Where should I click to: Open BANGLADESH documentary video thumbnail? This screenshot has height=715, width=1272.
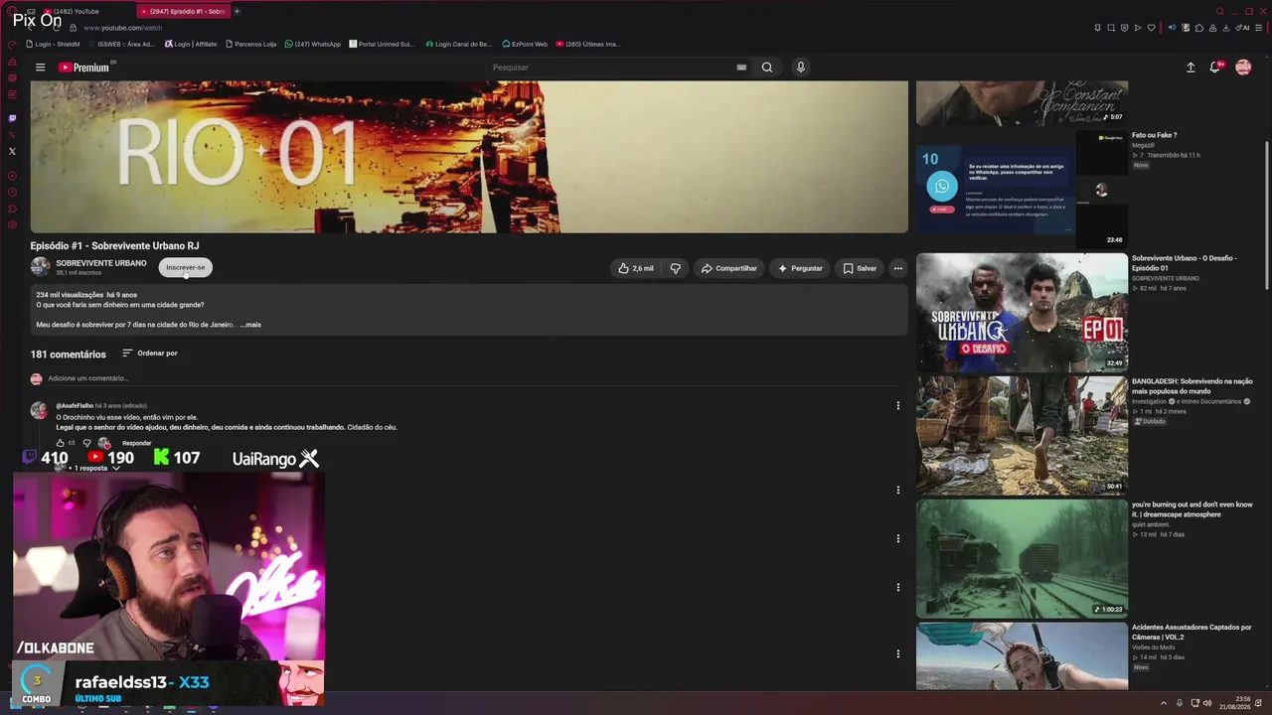click(1022, 435)
